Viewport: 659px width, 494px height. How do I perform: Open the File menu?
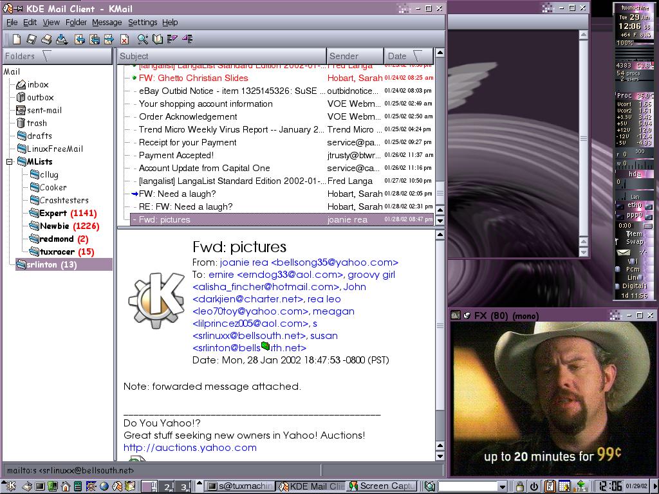pos(12,23)
